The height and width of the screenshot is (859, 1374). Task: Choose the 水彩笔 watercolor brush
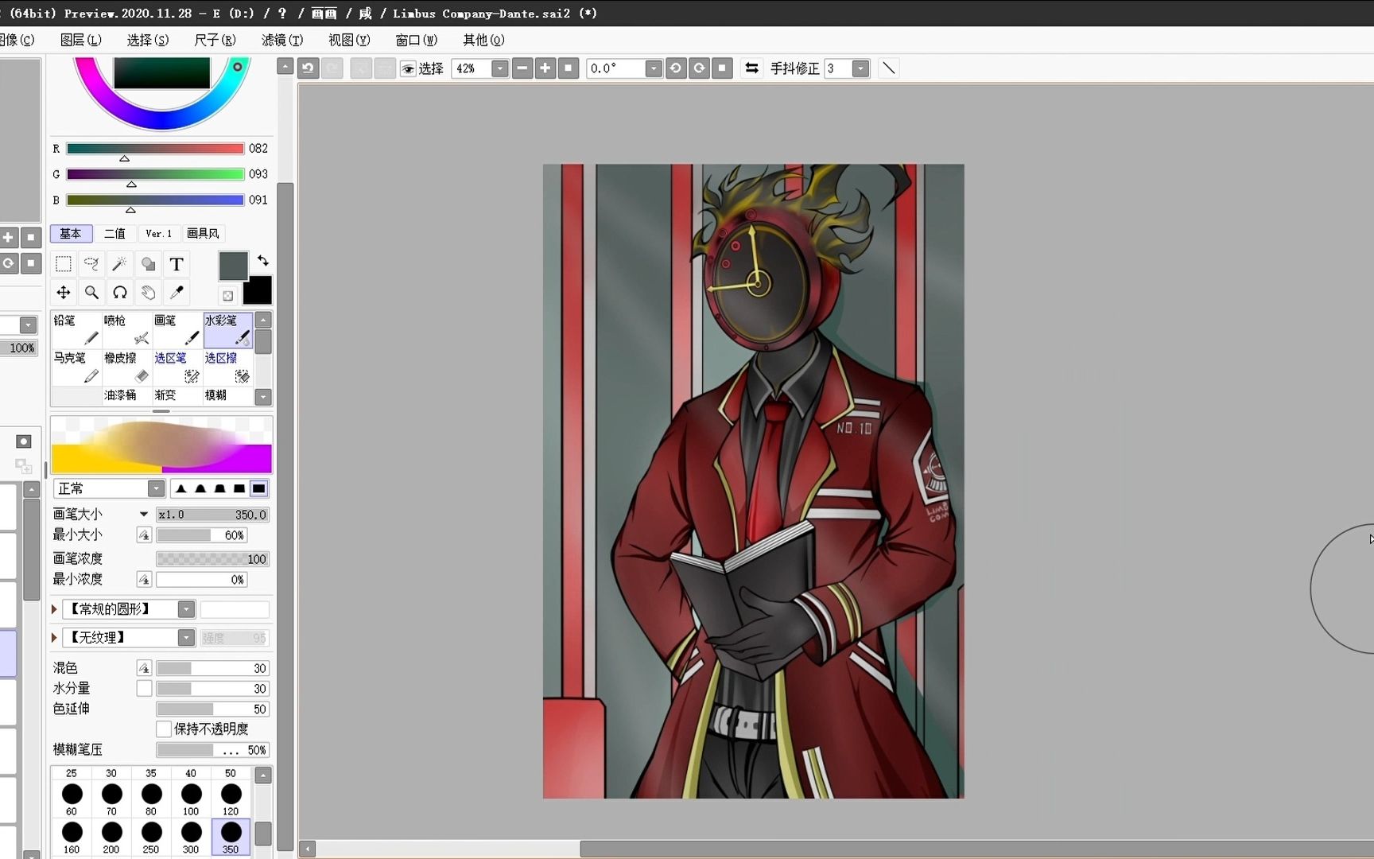pyautogui.click(x=228, y=330)
